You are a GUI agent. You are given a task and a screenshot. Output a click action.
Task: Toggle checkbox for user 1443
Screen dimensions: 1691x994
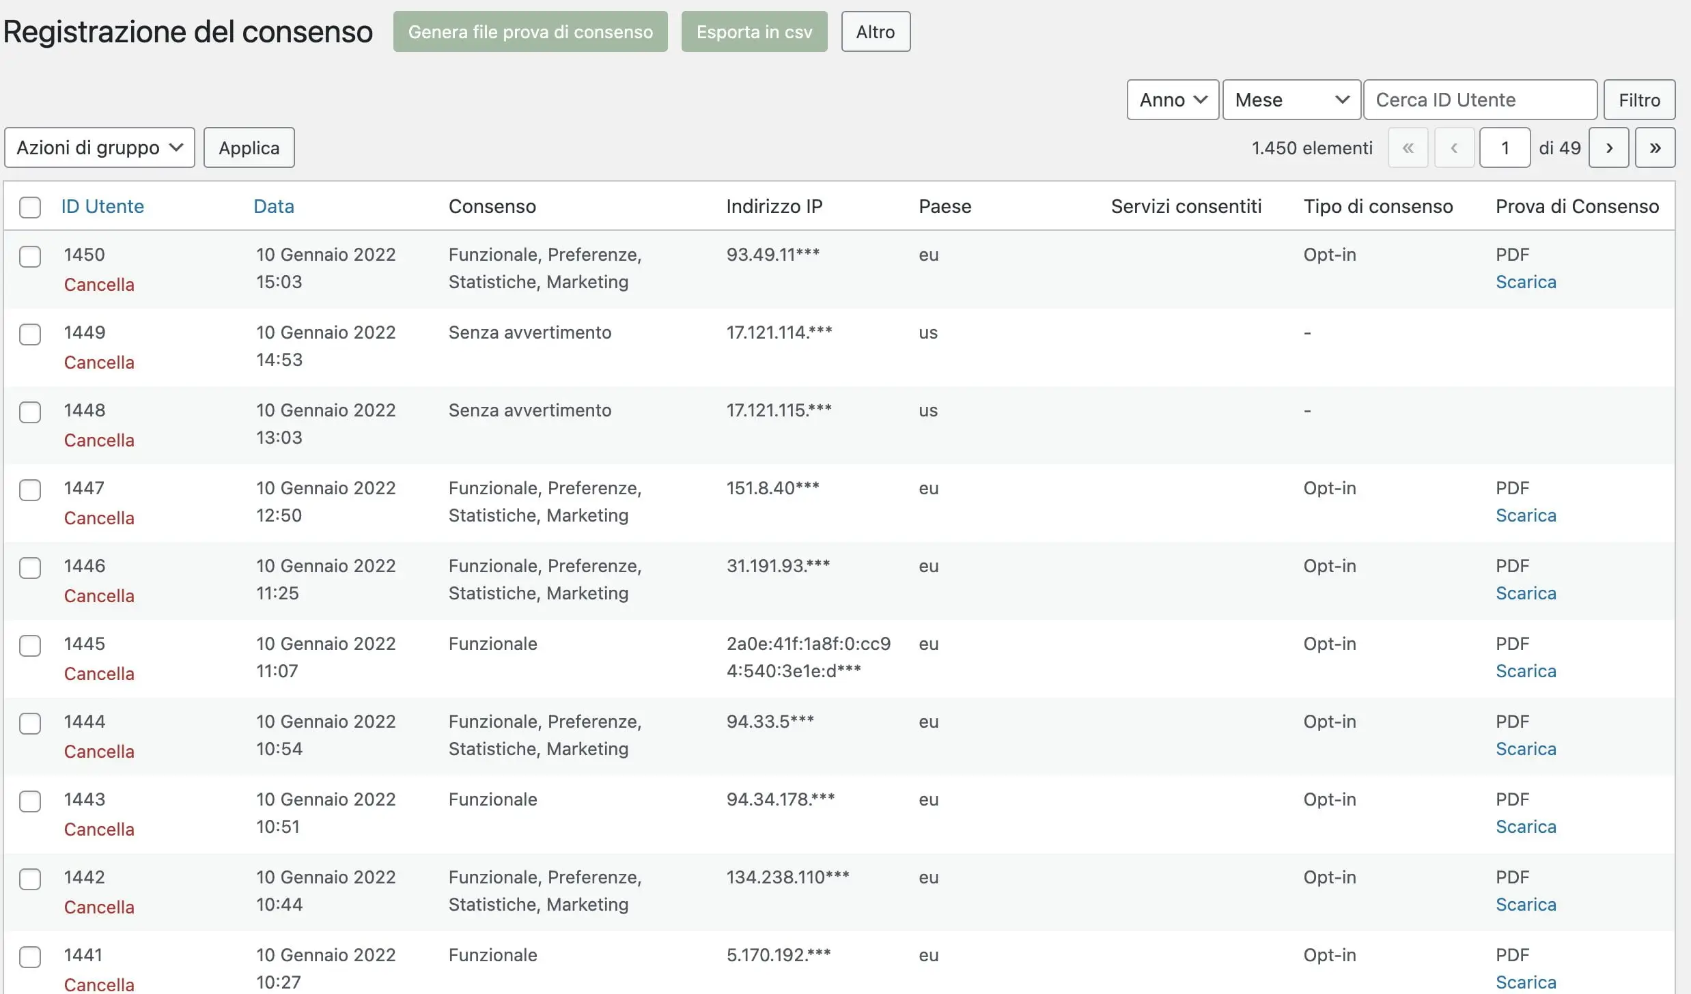click(30, 801)
